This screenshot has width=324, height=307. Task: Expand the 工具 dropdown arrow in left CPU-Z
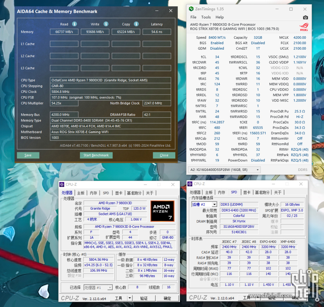coord(130,298)
